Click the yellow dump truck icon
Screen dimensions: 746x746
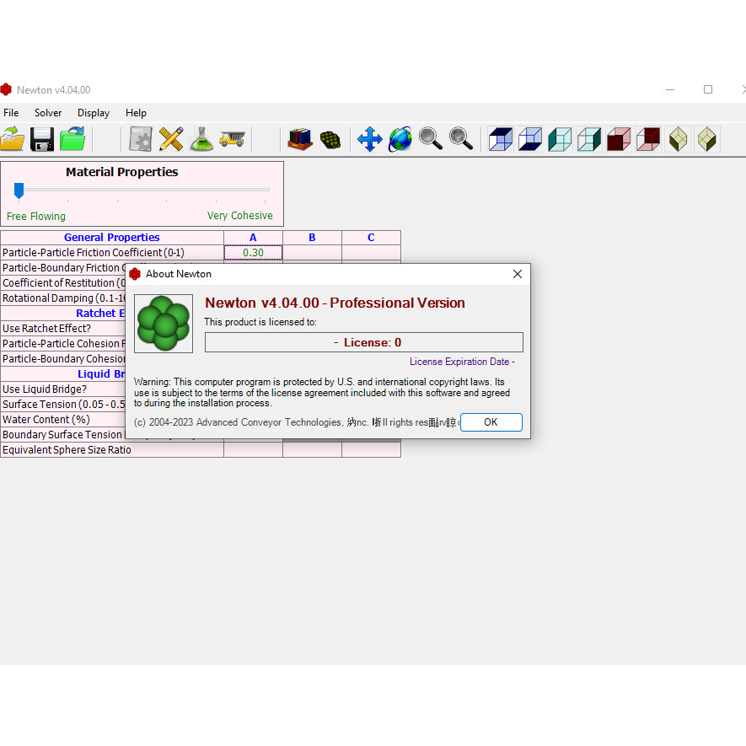232,139
